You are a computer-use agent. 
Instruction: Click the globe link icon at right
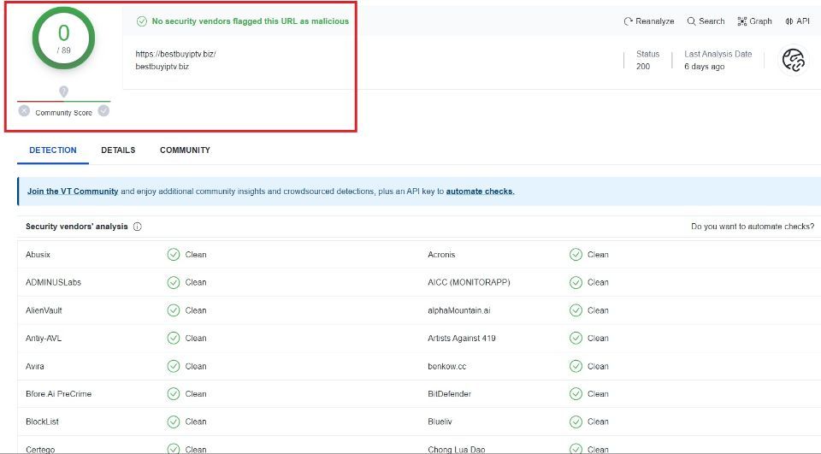[794, 60]
